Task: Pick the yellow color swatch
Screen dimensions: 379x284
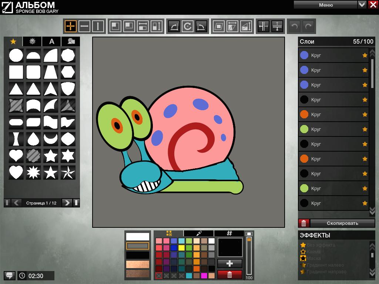Action: click(x=181, y=248)
